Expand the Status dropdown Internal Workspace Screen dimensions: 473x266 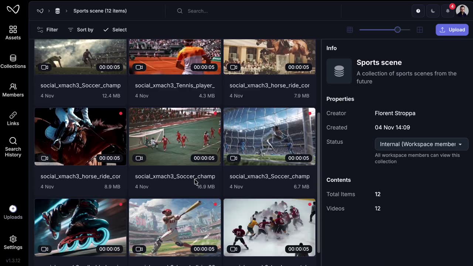[421, 144]
